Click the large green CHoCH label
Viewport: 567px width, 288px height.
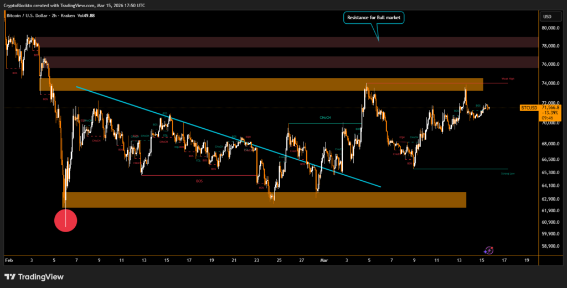click(x=325, y=118)
